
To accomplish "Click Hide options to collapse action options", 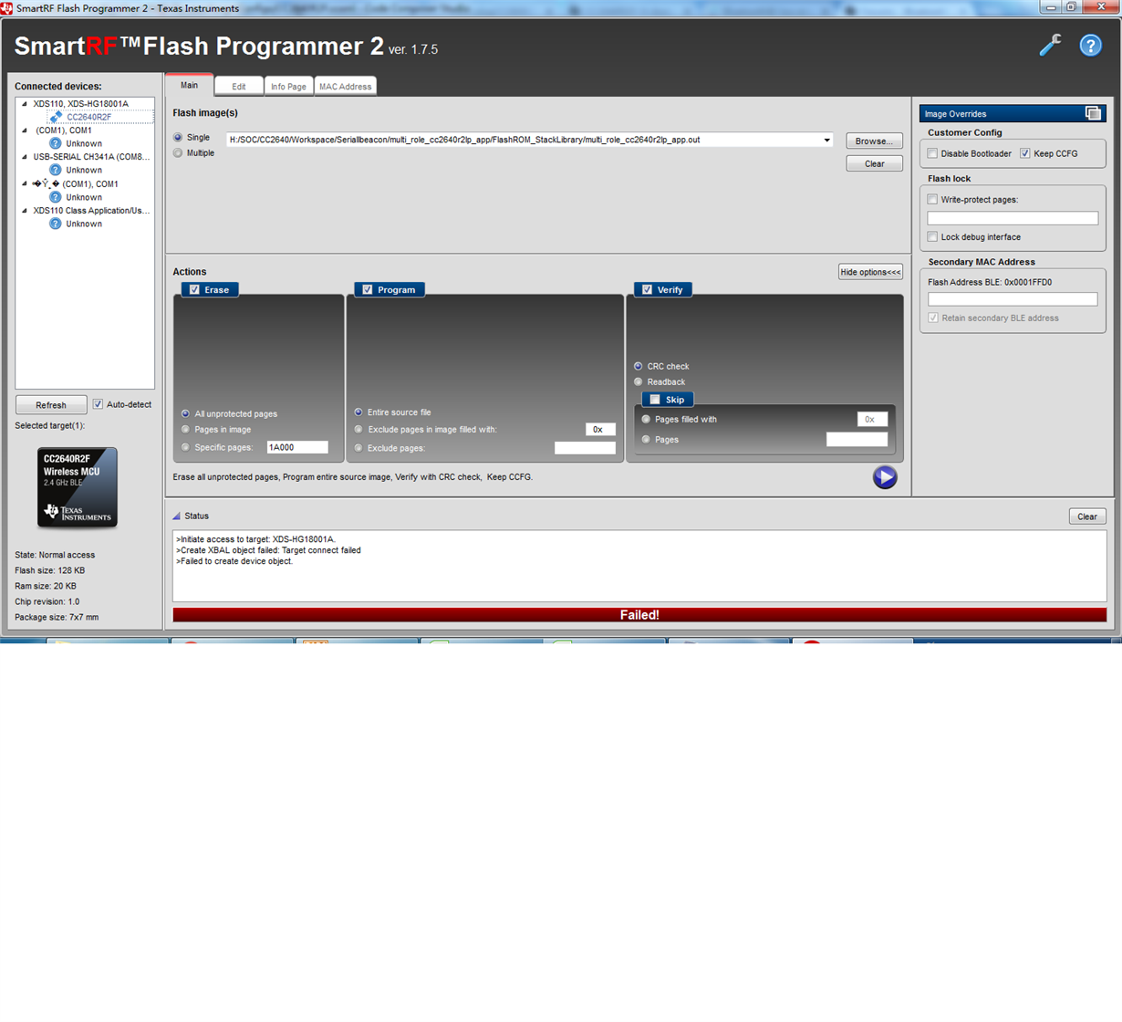I will click(870, 272).
